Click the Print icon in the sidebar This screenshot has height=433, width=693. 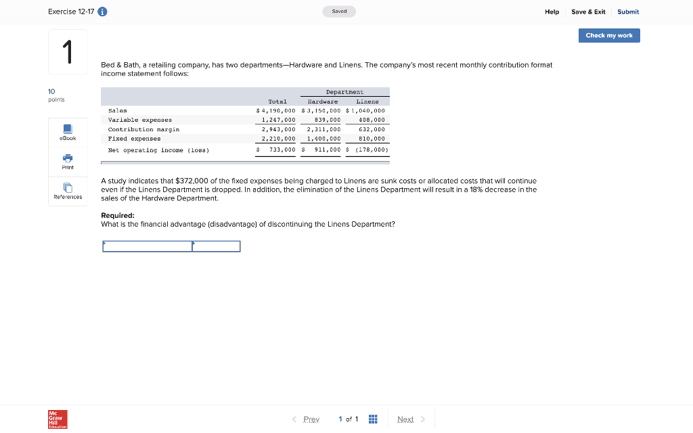point(67,161)
